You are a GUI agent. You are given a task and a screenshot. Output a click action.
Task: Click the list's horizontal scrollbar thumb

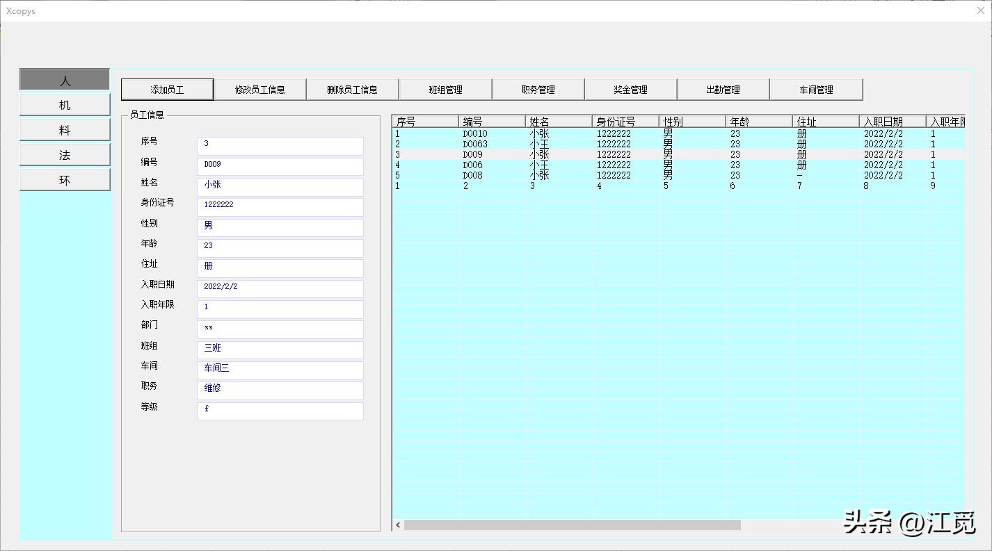tap(572, 525)
